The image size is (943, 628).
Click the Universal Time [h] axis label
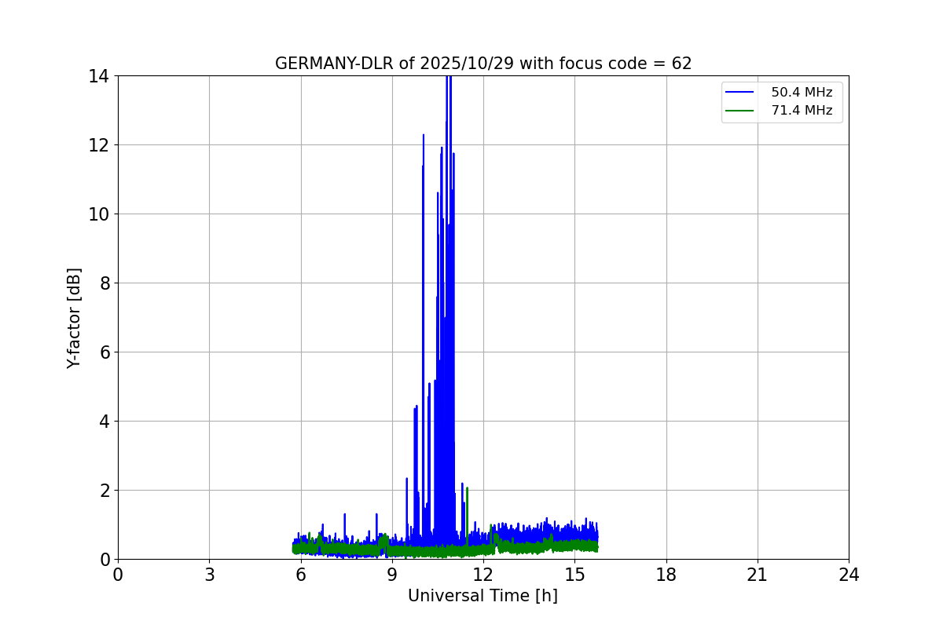(483, 596)
